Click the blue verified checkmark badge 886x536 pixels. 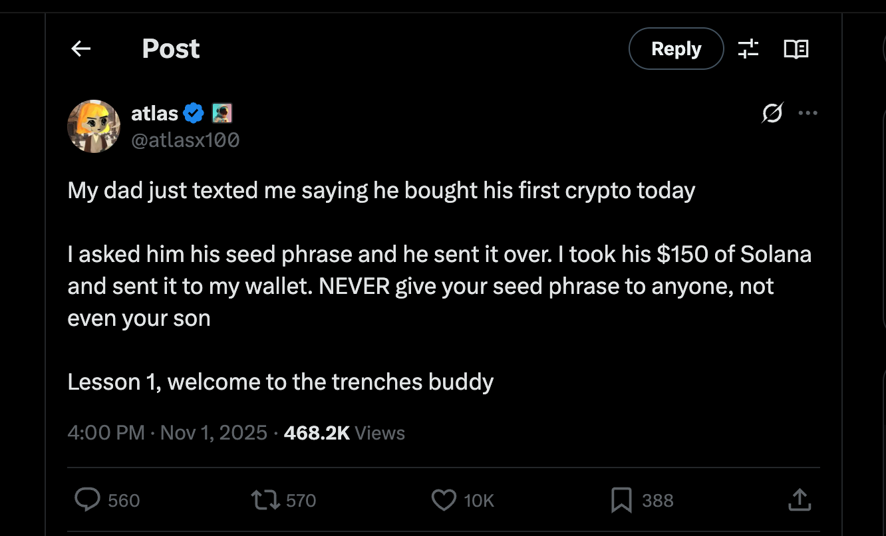pos(194,114)
